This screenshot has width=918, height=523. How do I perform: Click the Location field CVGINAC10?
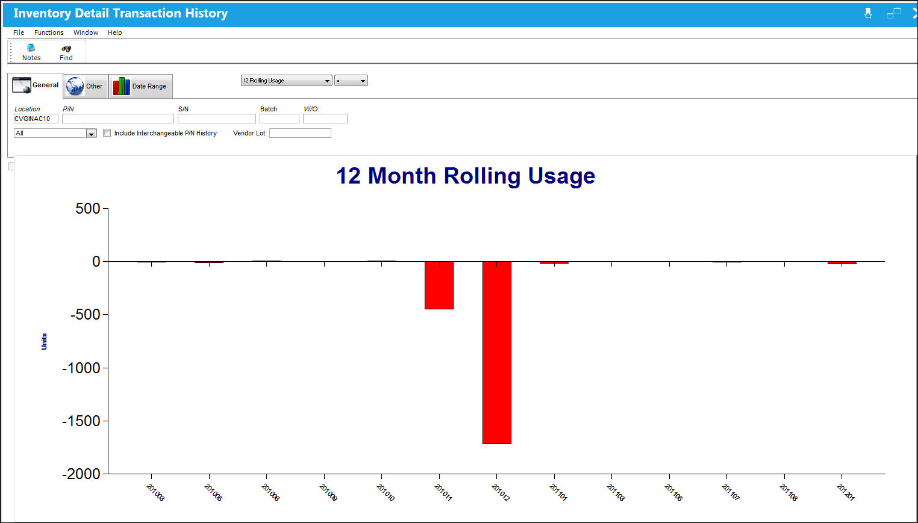click(x=36, y=119)
